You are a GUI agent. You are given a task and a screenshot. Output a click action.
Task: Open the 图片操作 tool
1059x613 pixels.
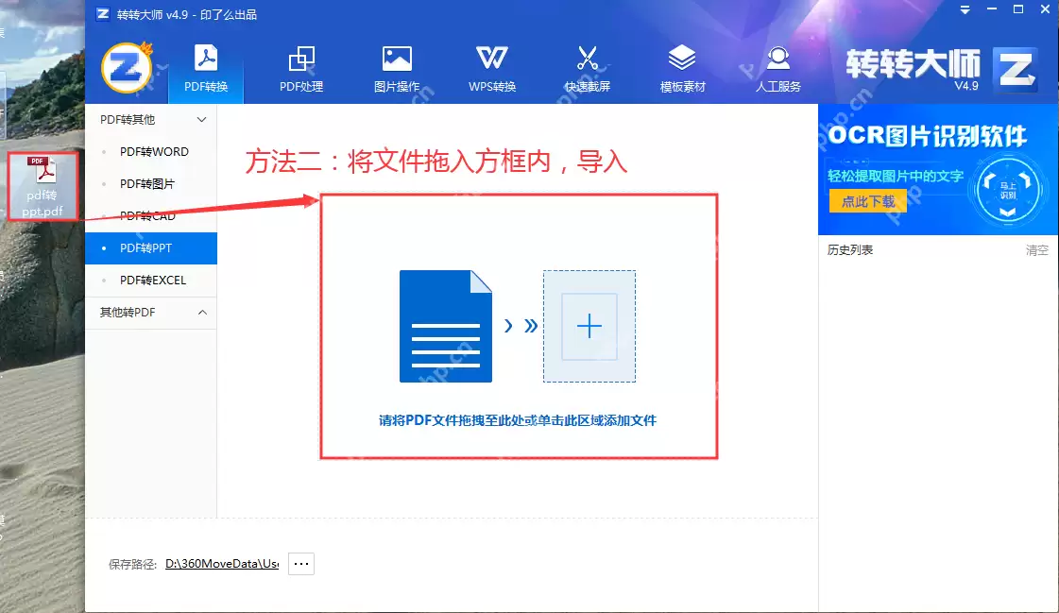point(397,66)
